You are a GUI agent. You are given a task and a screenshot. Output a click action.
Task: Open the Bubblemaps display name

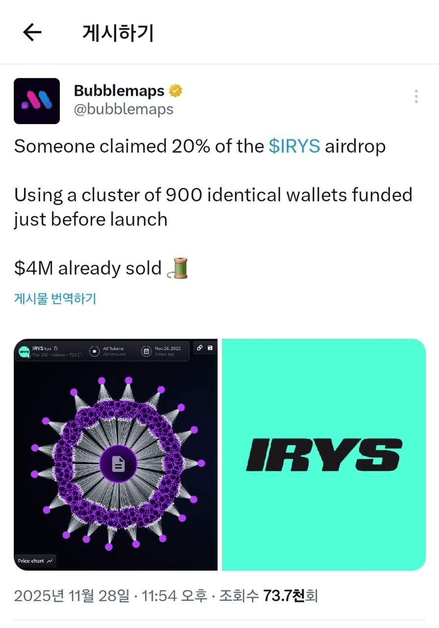(119, 91)
